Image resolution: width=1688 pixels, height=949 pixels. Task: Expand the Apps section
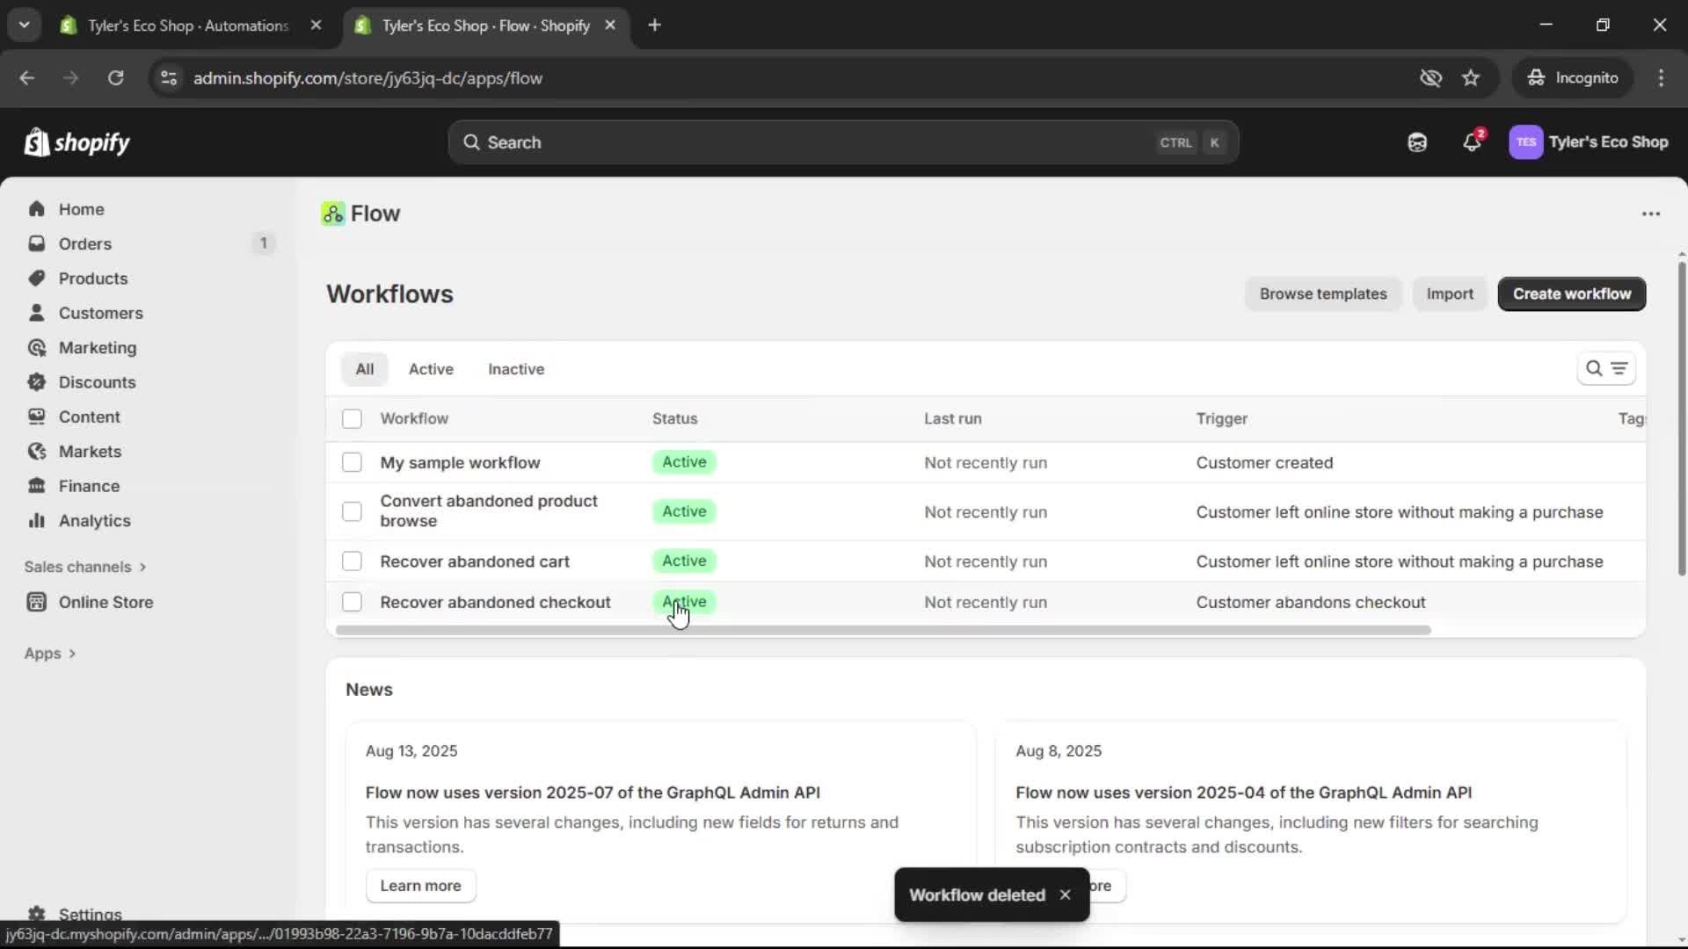click(49, 654)
